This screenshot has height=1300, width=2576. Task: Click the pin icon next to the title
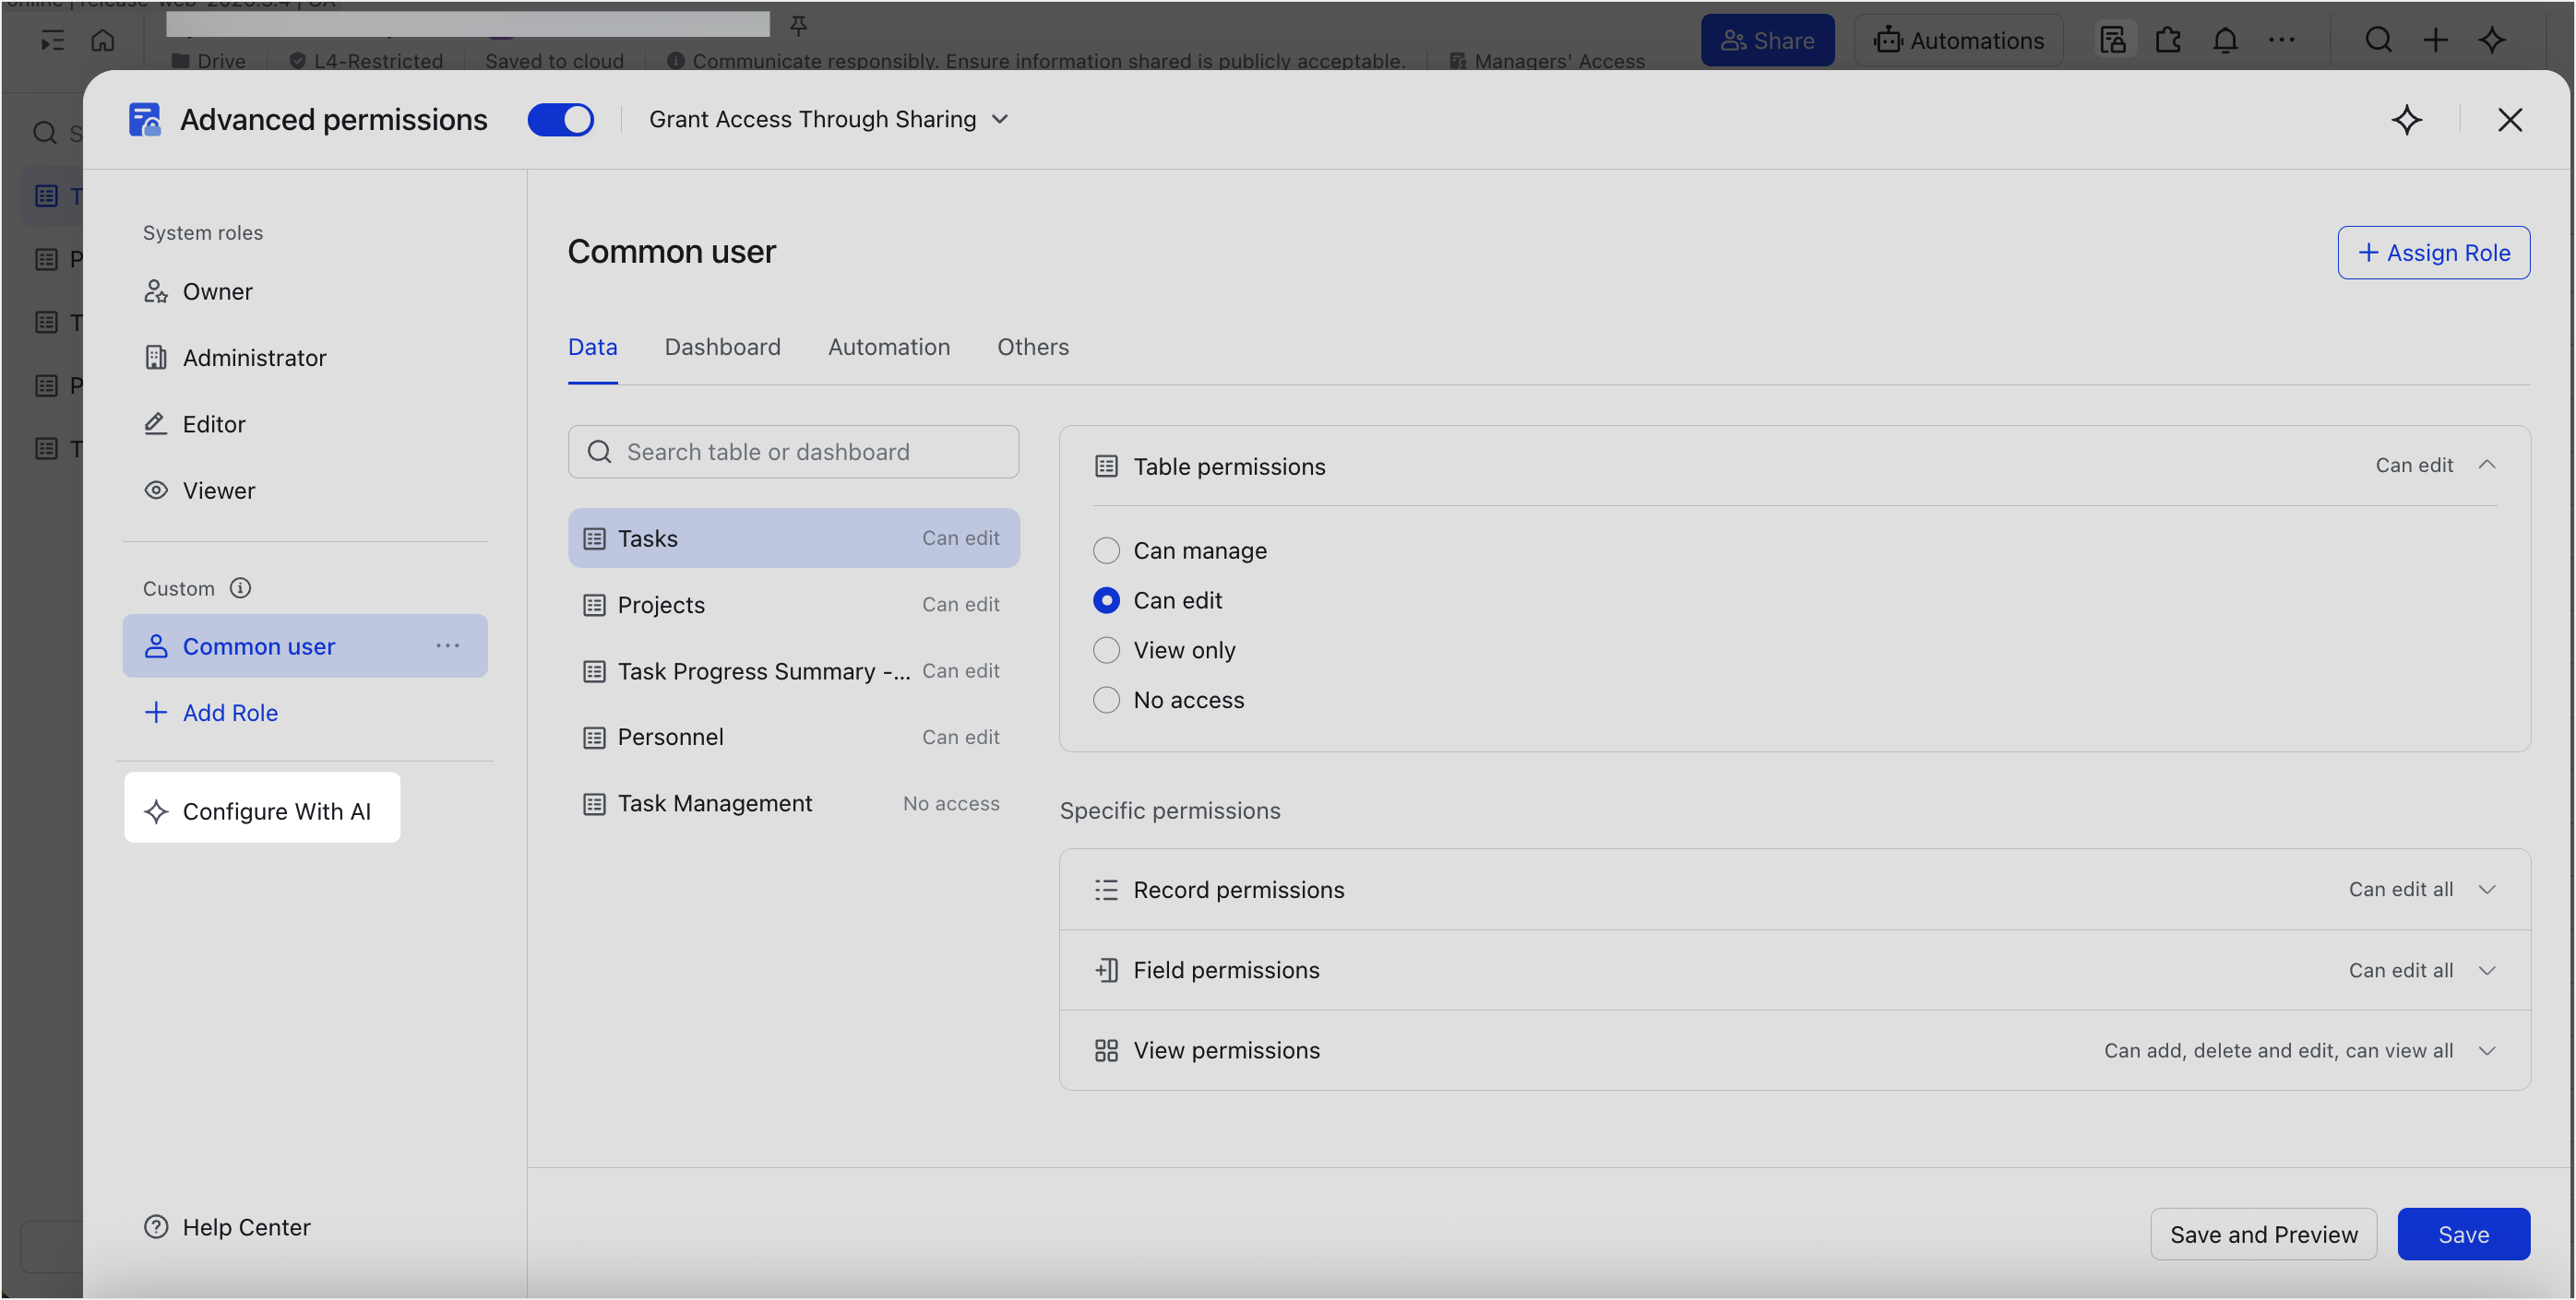(798, 25)
